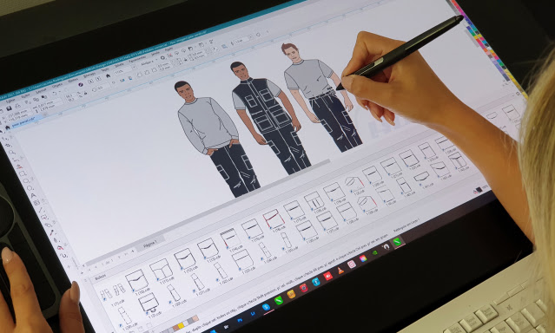Click the Options gear icon

point(162,57)
